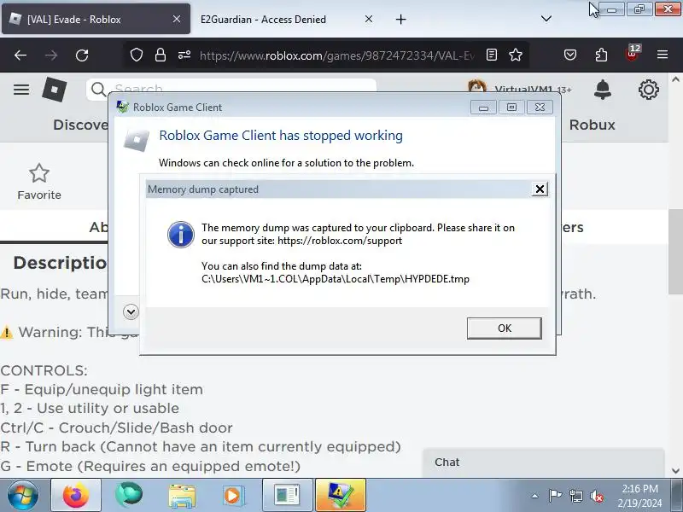Screen dimensions: 683x512
Task: Close the Memory dump captured dialog with X
Action: pyautogui.click(x=540, y=189)
